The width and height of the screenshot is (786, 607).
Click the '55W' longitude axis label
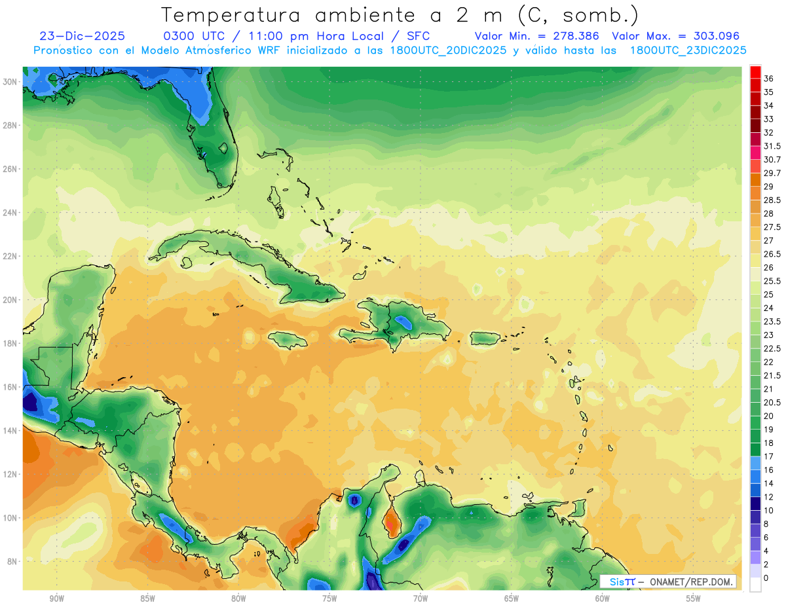[x=694, y=598]
